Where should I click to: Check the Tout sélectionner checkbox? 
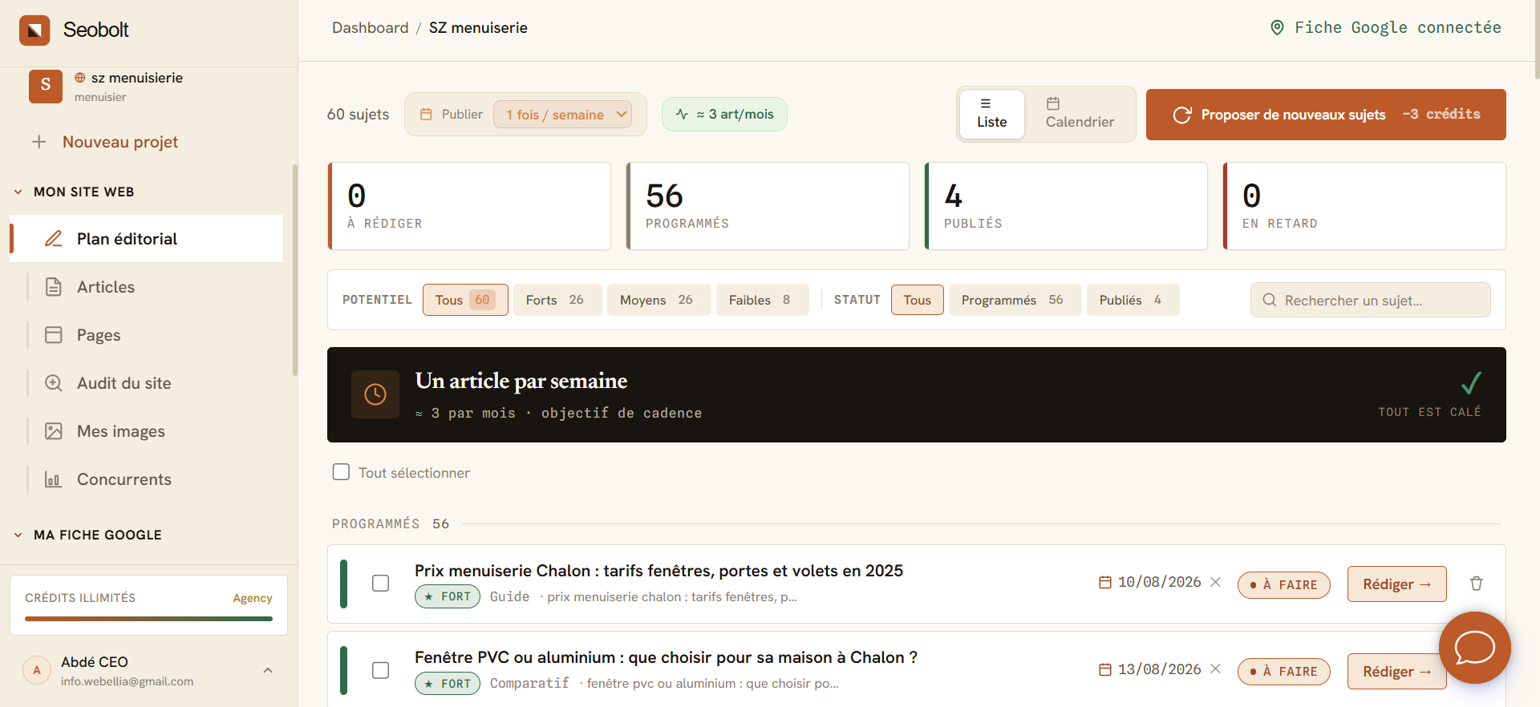[341, 472]
